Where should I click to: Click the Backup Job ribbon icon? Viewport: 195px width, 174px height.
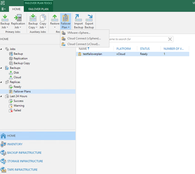[5, 18]
